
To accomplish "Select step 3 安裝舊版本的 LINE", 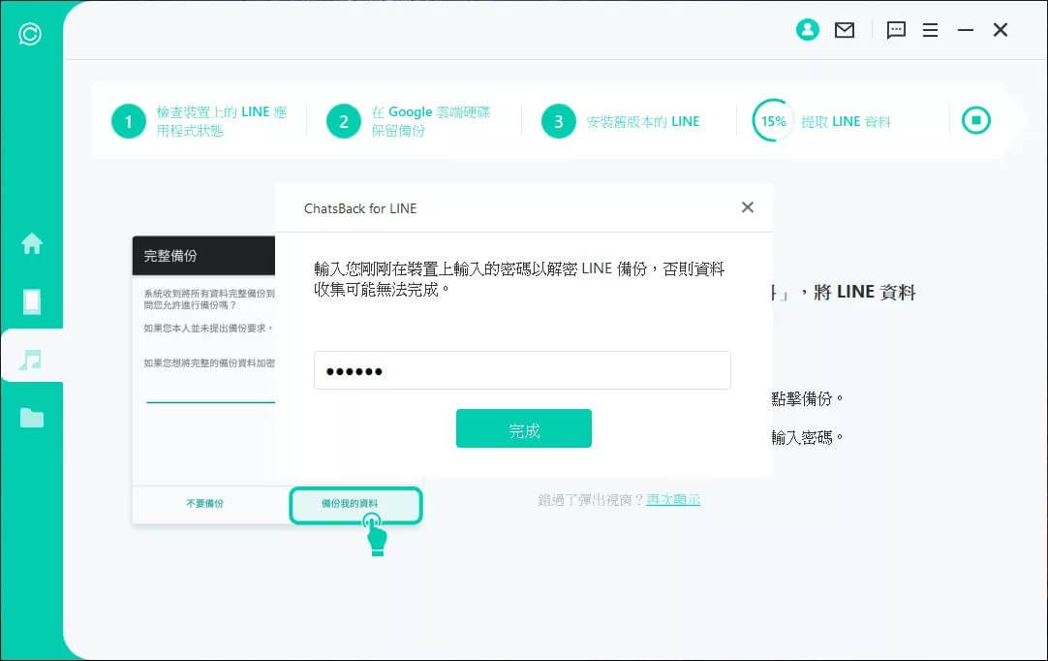I will point(620,121).
